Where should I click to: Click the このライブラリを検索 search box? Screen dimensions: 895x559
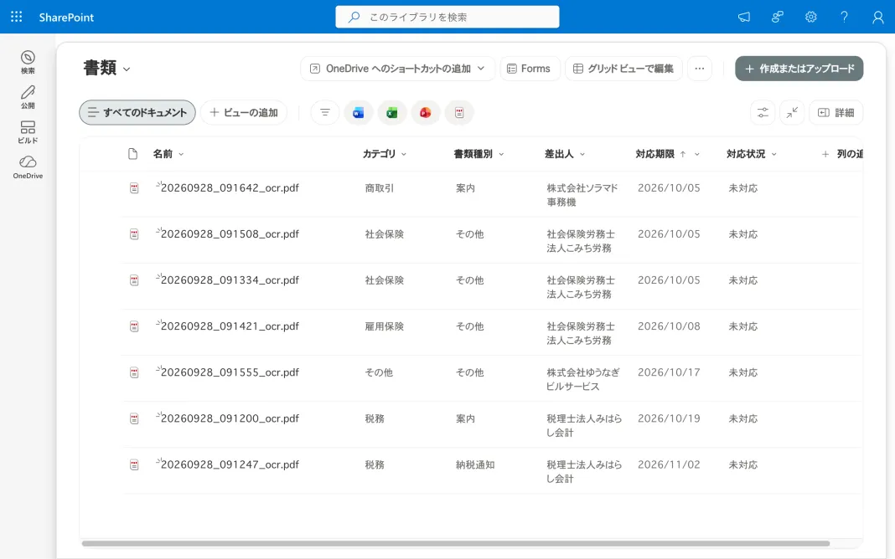point(447,17)
